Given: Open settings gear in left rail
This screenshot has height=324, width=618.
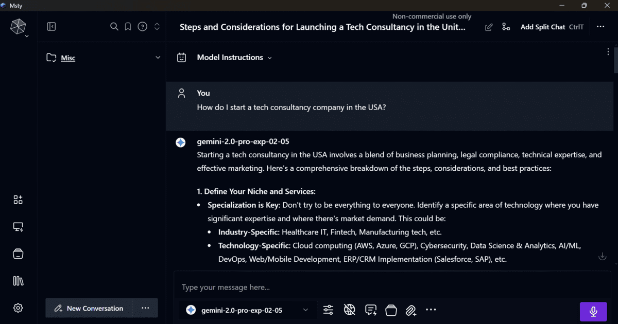Looking at the screenshot, I should click(18, 308).
